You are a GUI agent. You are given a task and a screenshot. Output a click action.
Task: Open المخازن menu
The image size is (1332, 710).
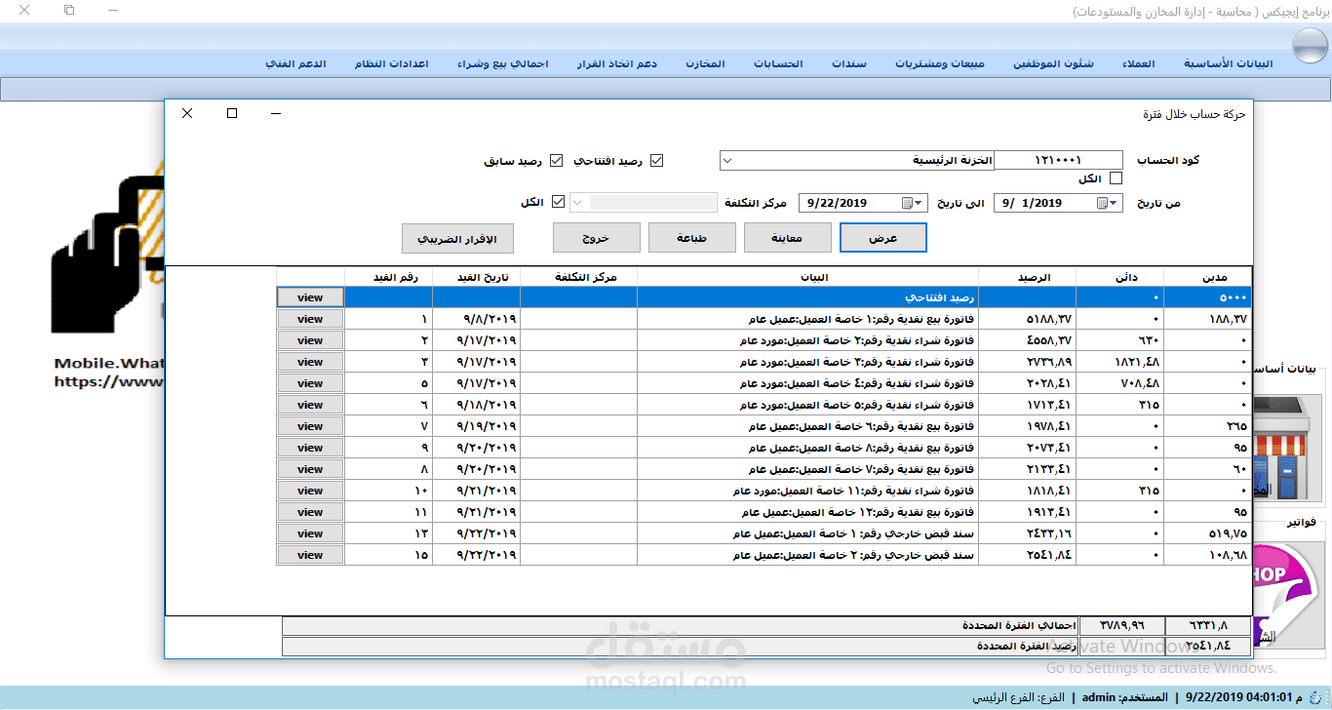[705, 63]
